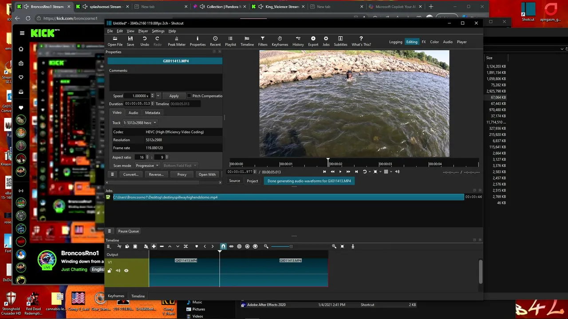The height and width of the screenshot is (319, 568).
Task: Enable Pitch Compensation checkbox
Action: (189, 96)
